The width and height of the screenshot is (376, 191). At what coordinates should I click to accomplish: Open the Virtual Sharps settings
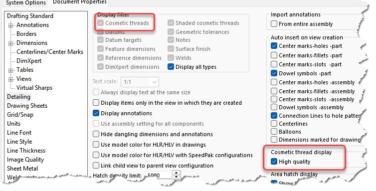(34, 88)
